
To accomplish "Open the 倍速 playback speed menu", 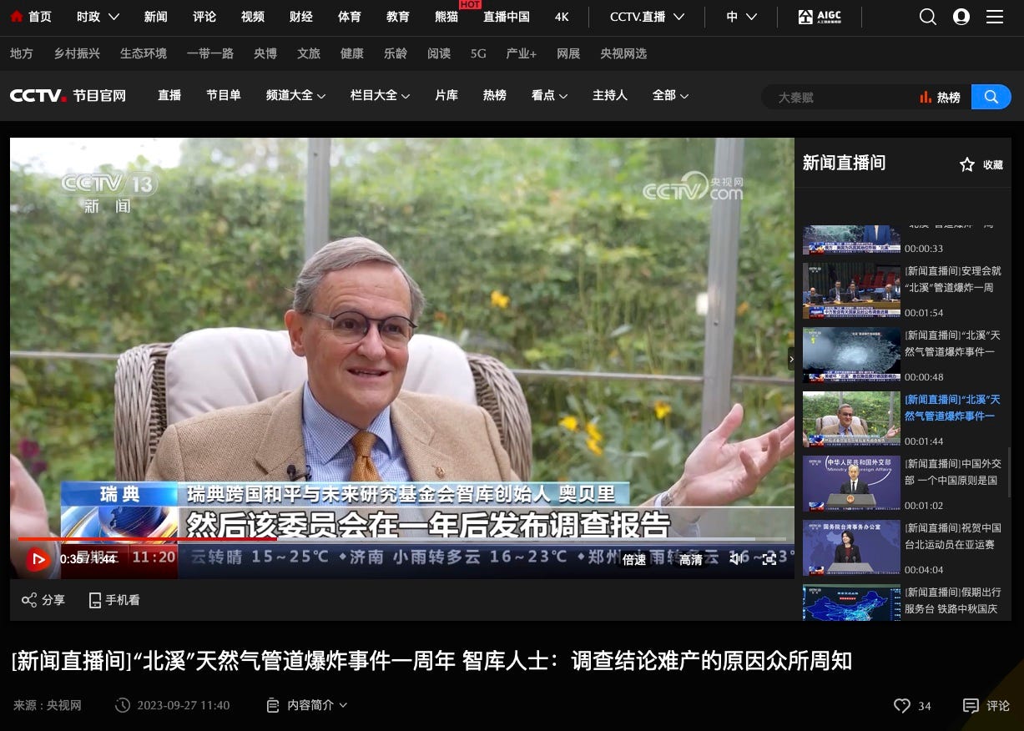I will click(634, 560).
